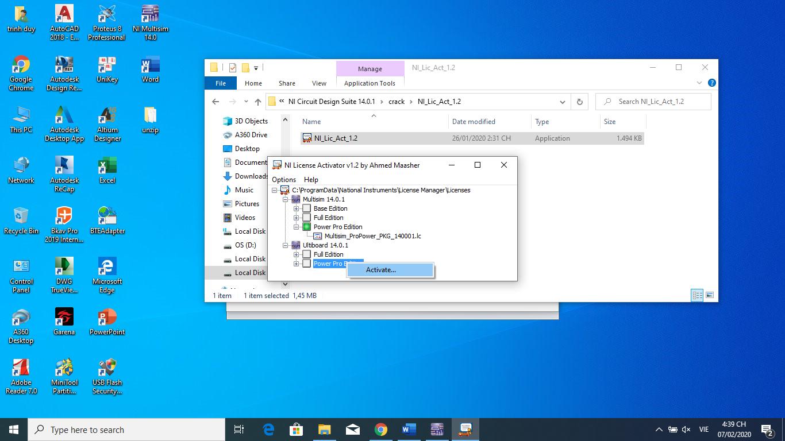The width and height of the screenshot is (785, 441).
Task: Click the VIE input language indicator
Action: 703,430
